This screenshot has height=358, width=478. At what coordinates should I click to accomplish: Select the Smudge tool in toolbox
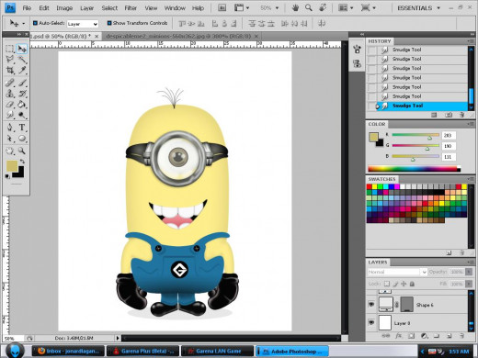tap(9, 115)
